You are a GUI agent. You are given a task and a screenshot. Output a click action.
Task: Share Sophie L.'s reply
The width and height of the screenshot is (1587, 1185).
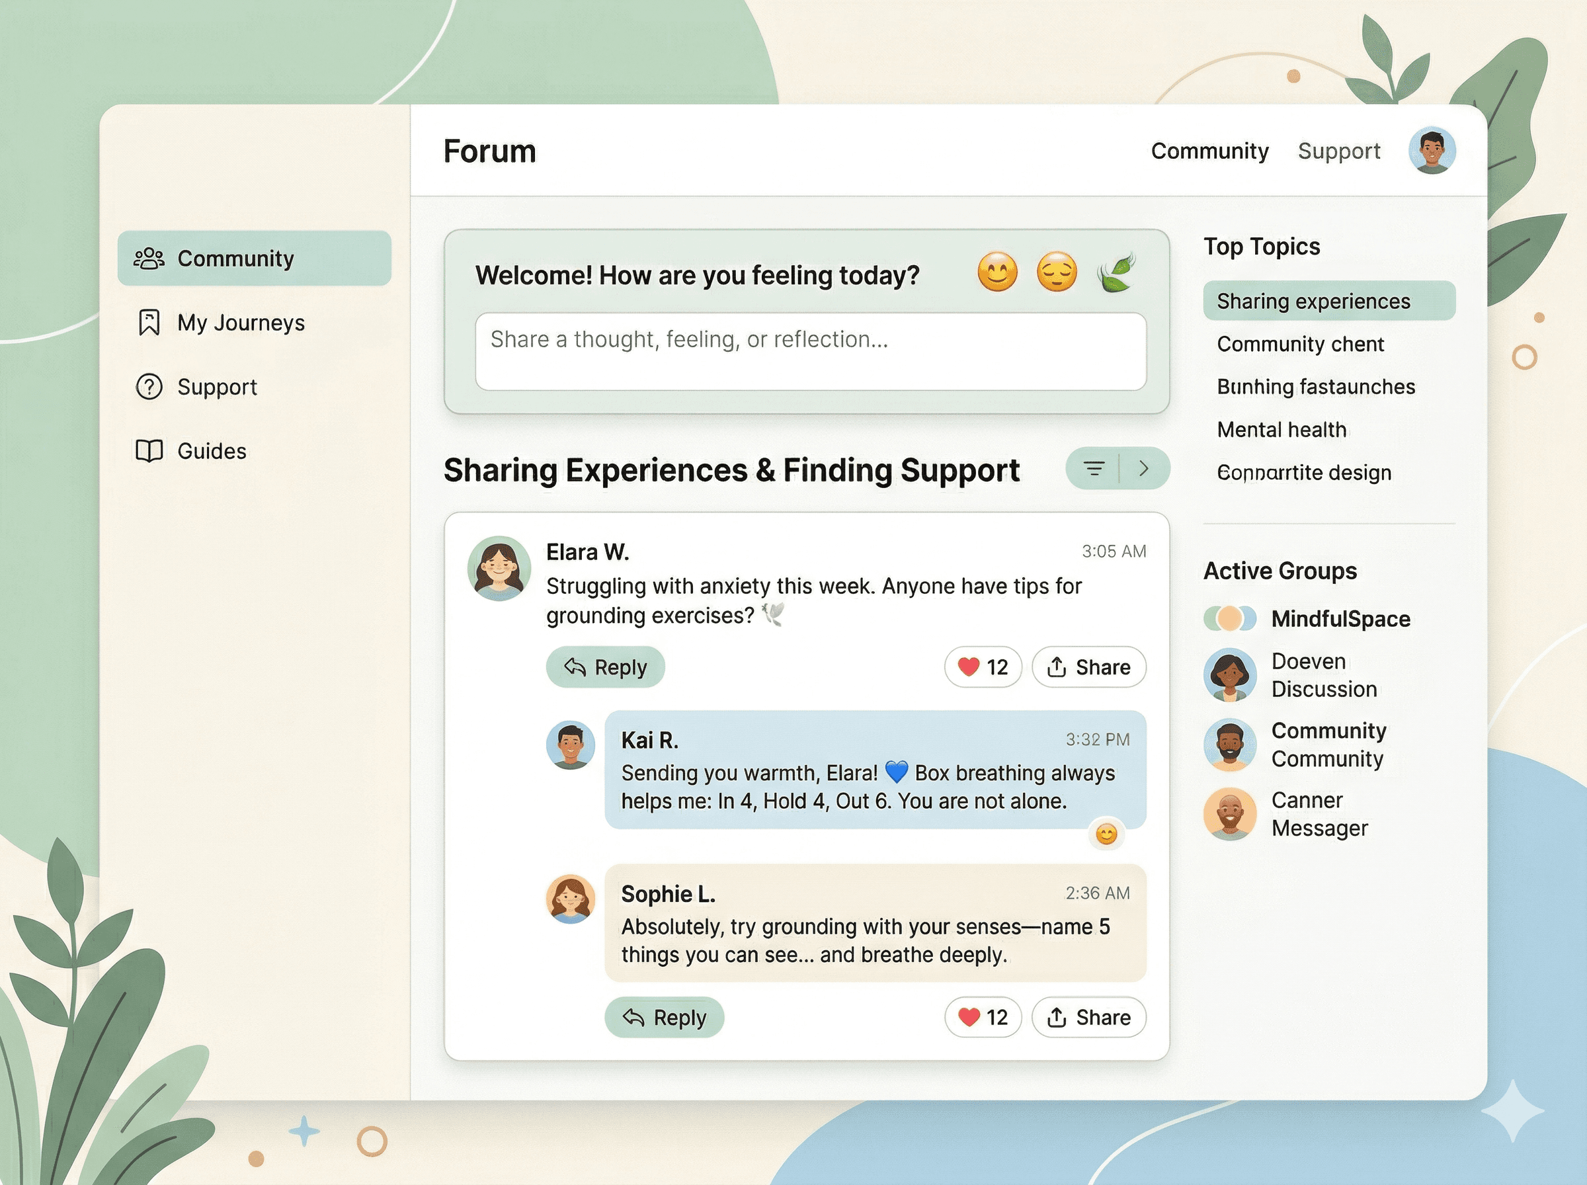point(1088,1017)
